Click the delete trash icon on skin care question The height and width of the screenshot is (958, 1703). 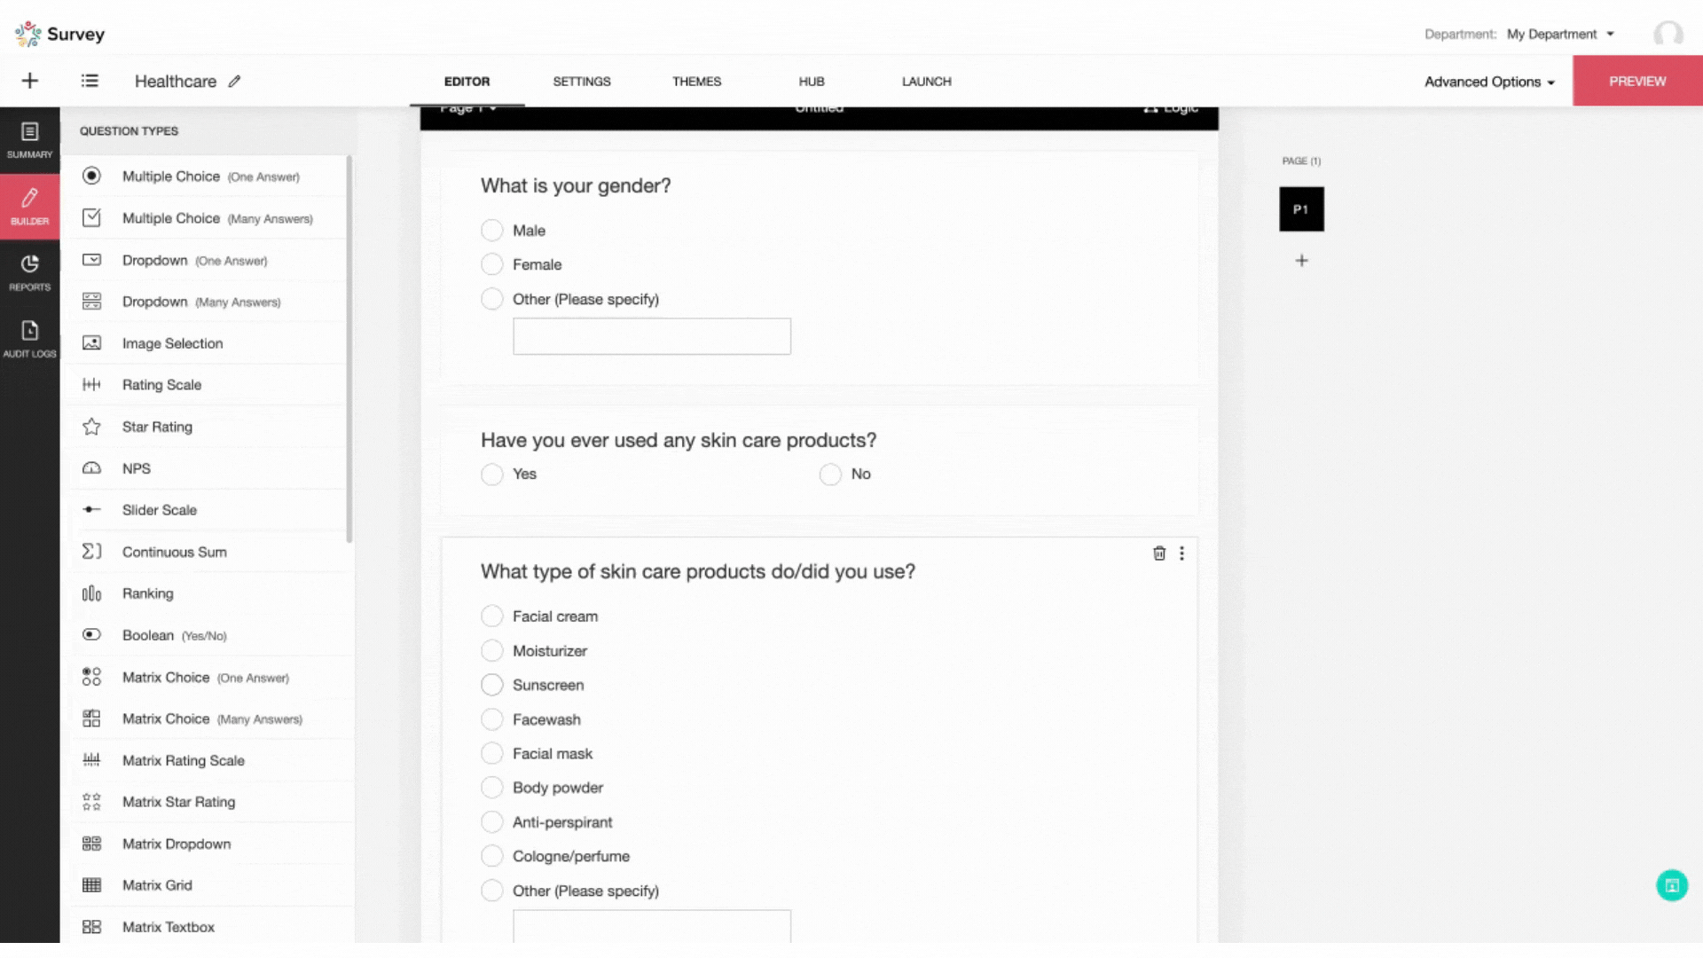(x=1158, y=554)
